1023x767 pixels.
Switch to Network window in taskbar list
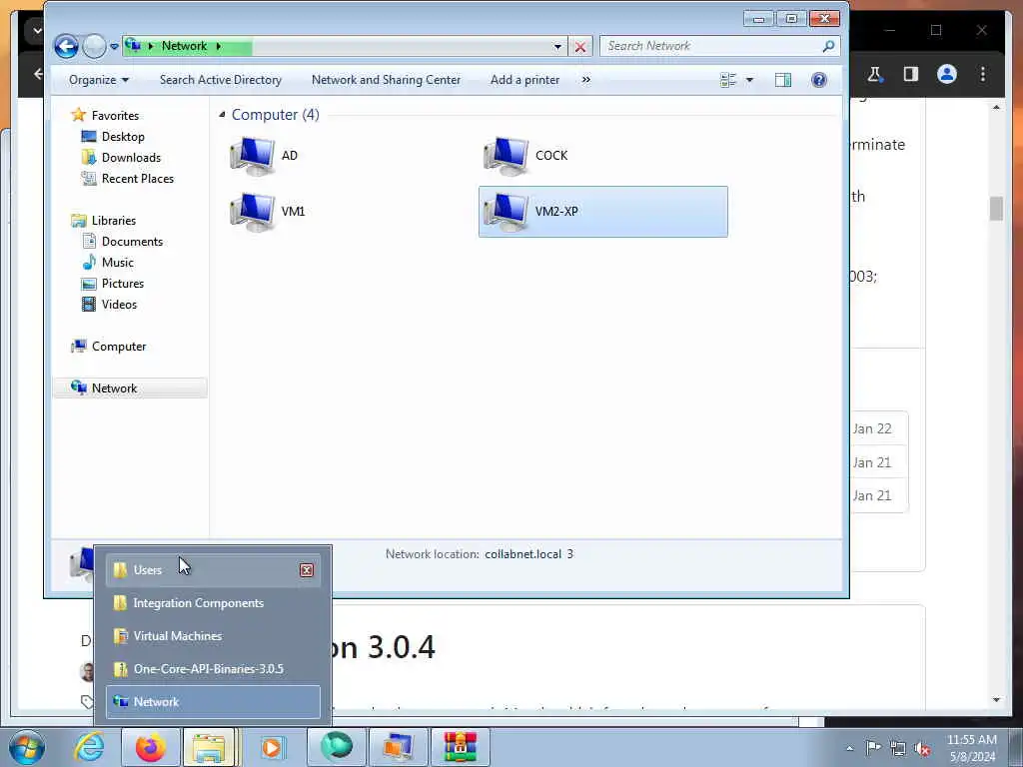pos(213,702)
